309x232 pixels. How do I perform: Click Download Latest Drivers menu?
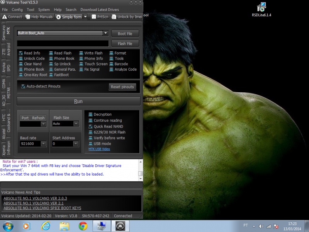(100, 9)
